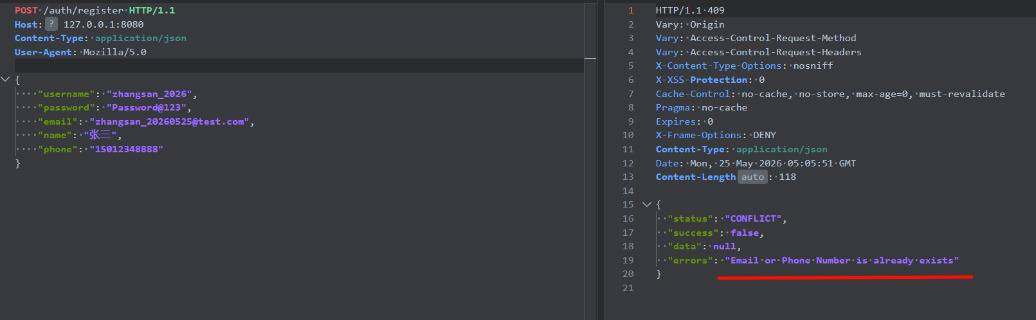
Task: Click the "errors" key in response body
Action: point(690,260)
